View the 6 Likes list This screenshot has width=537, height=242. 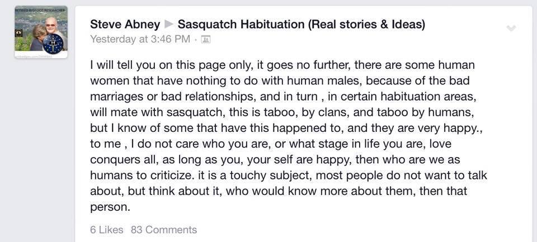(107, 230)
